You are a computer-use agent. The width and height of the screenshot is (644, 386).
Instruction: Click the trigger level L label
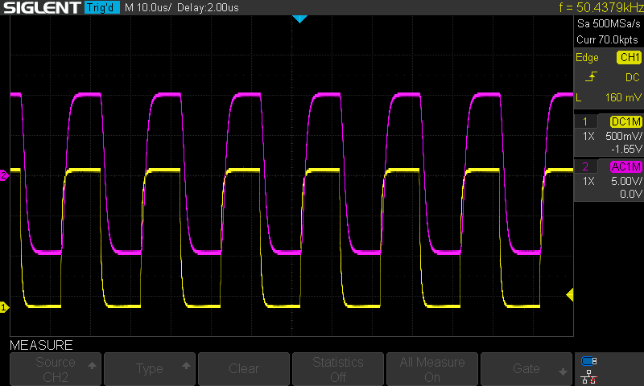[x=579, y=97]
